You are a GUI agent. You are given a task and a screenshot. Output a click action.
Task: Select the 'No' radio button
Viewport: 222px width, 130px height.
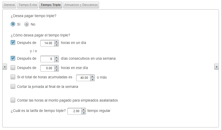coord(27,24)
